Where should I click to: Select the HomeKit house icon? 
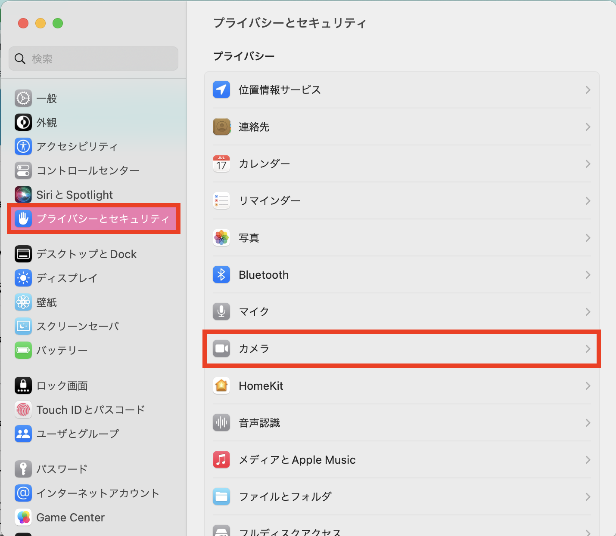221,386
